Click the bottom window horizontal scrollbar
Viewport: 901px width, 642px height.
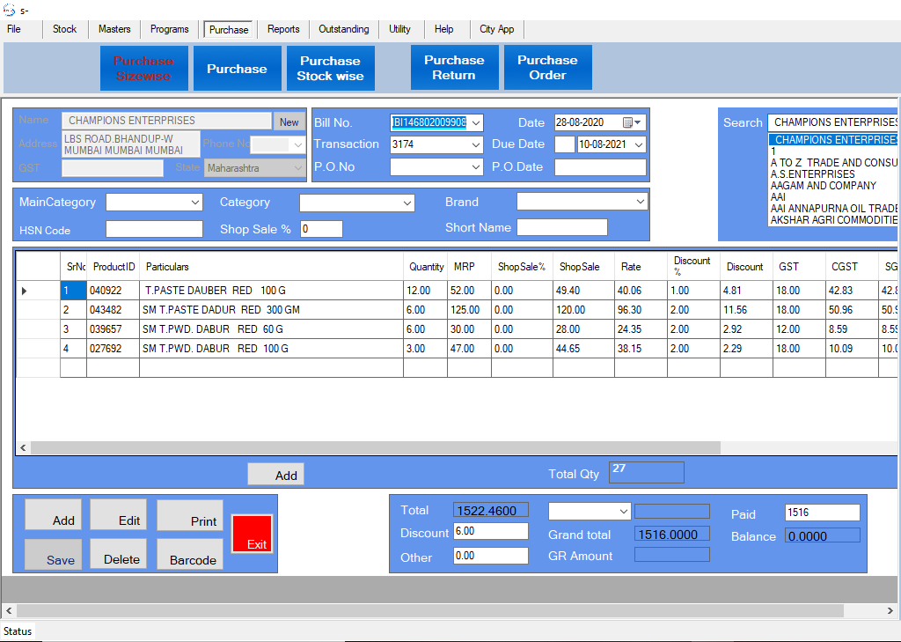(429, 610)
